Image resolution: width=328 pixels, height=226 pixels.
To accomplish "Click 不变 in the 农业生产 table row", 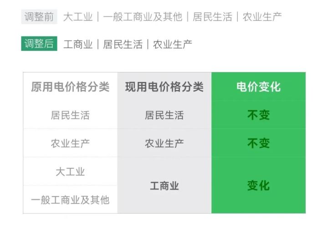I will click(258, 144).
